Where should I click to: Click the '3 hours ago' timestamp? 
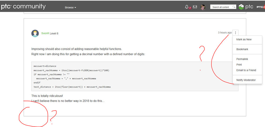tap(225, 33)
